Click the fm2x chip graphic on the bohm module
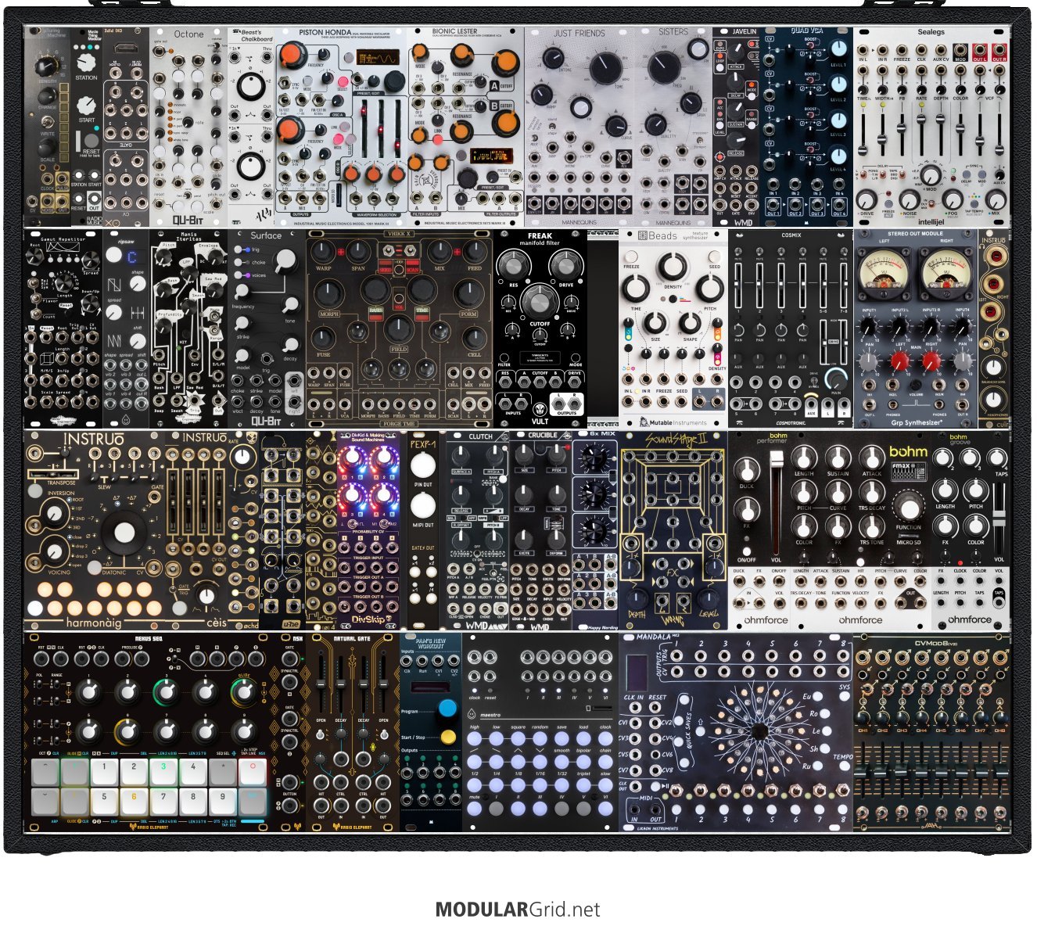 coord(909,471)
